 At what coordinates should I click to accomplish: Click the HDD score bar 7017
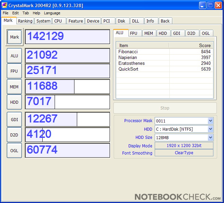[x=67, y=102]
